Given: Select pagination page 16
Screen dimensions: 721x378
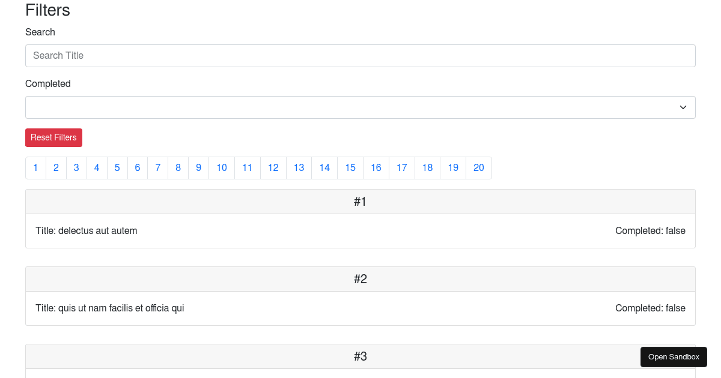Looking at the screenshot, I should [376, 168].
